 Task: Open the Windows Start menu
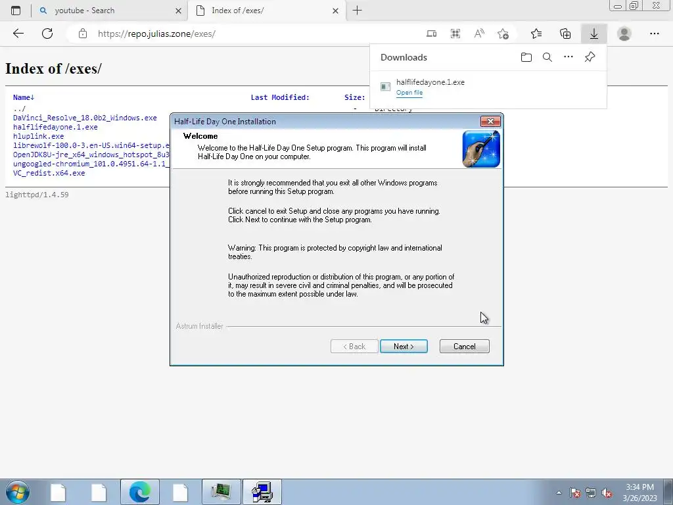(18, 492)
